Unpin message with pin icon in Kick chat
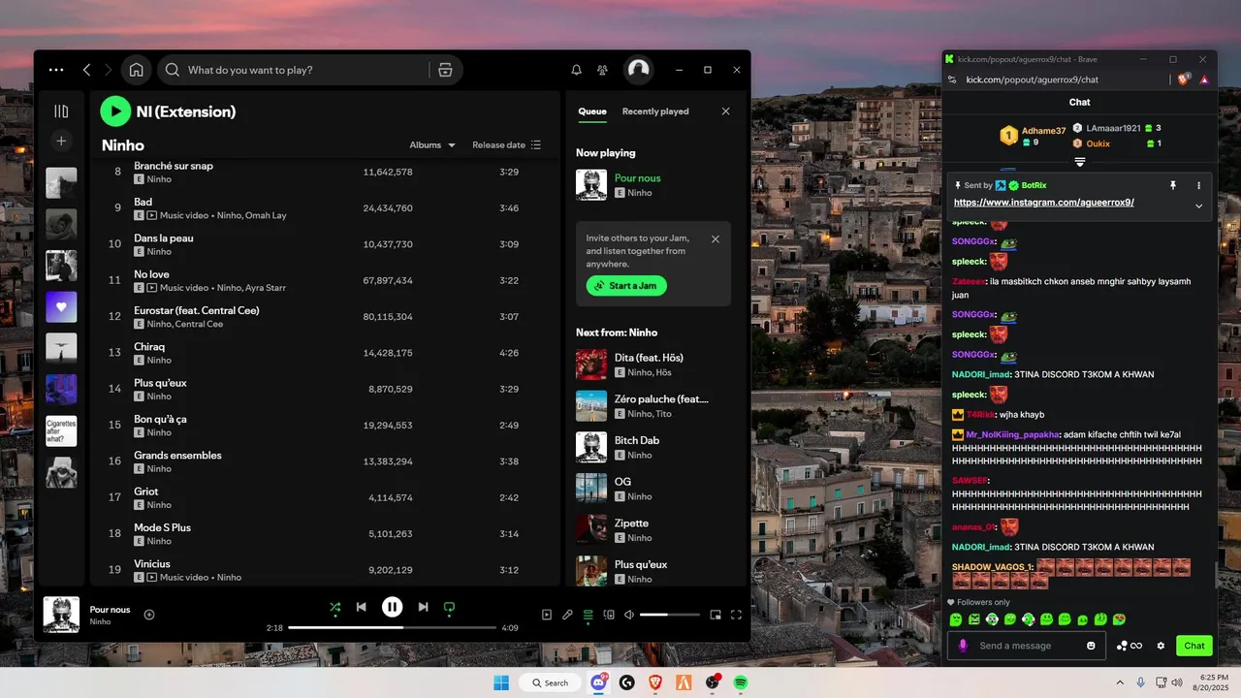Viewport: 1241px width, 698px height. [1172, 185]
